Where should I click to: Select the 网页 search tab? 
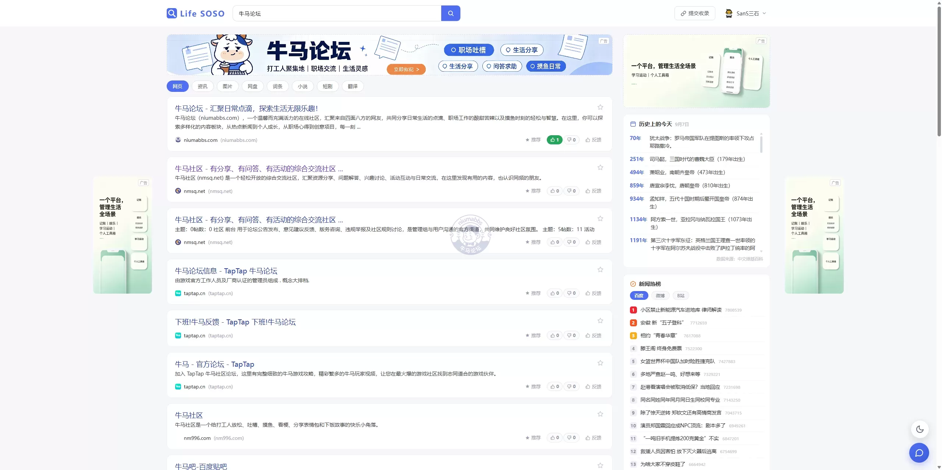[x=177, y=86]
